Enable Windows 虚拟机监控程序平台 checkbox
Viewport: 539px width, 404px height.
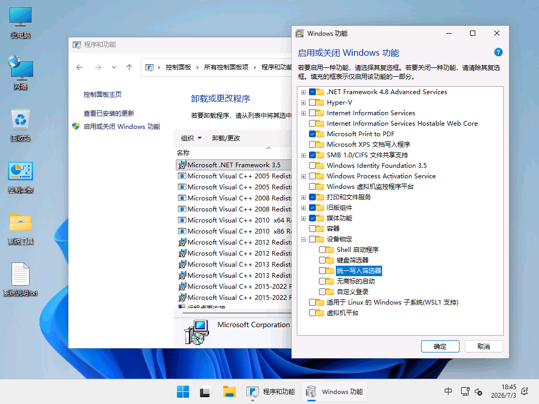click(x=312, y=187)
